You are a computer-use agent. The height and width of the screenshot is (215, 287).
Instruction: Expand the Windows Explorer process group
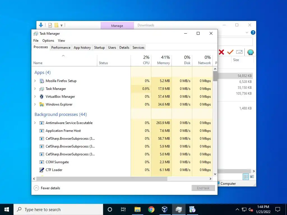tap(35, 104)
